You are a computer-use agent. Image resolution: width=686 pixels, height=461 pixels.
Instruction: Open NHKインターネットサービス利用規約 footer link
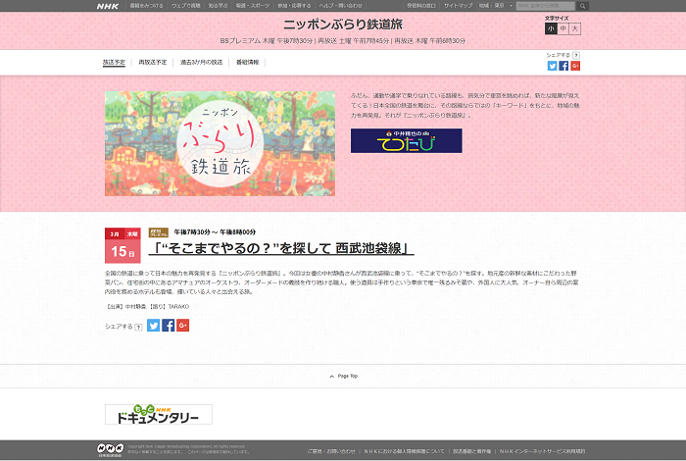(542, 451)
